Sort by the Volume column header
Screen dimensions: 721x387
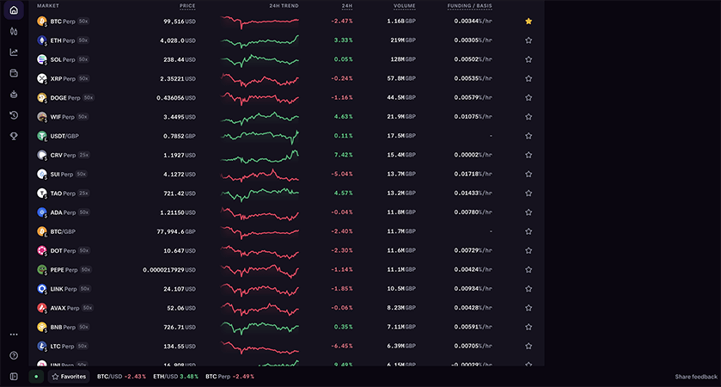point(404,5)
